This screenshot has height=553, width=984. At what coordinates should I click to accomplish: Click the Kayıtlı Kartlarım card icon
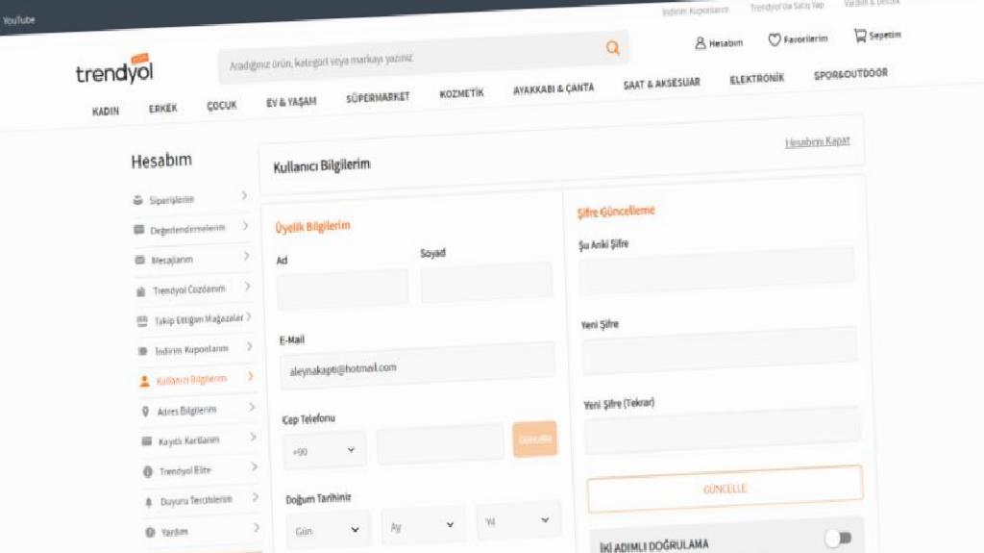coord(147,441)
